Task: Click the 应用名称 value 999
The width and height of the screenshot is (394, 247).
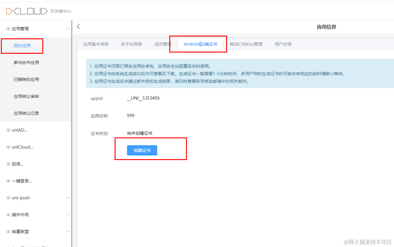Action: click(131, 116)
